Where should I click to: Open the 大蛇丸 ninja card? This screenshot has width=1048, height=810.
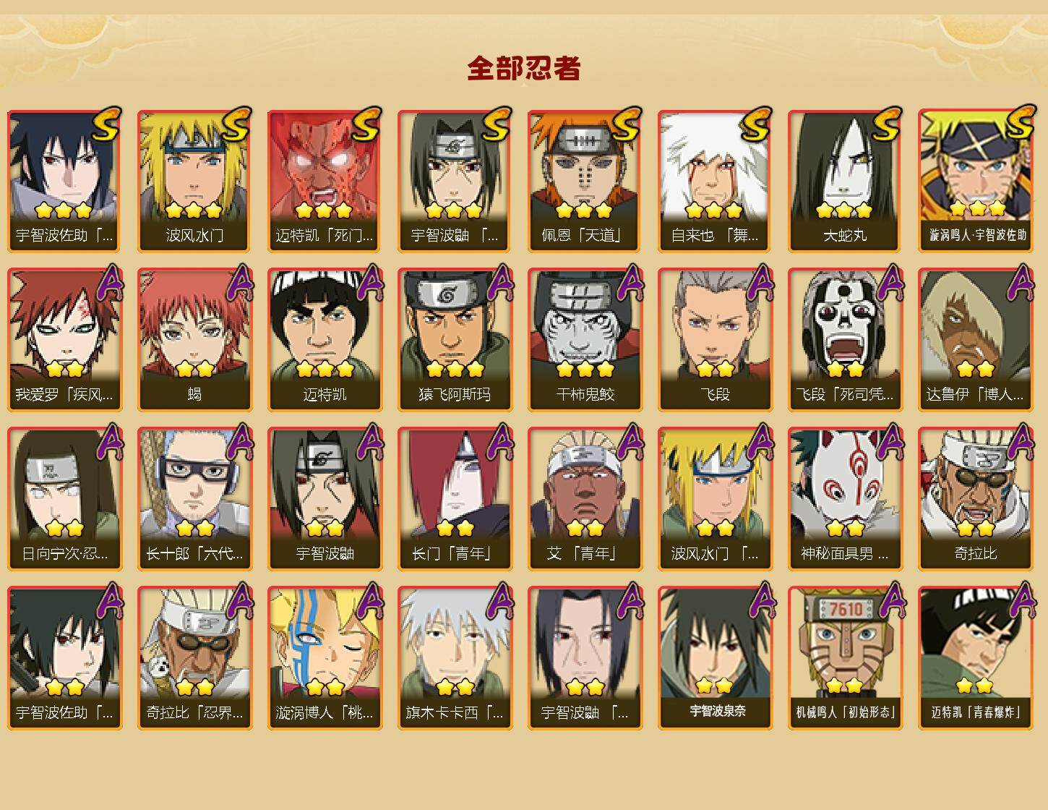click(844, 181)
